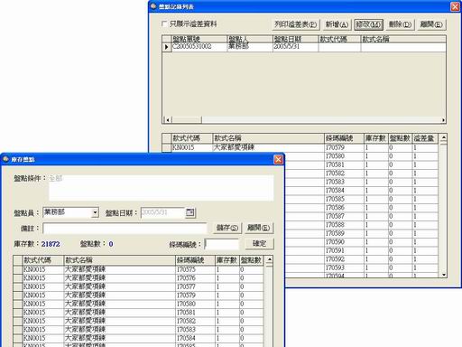Click up arrow of 盤點記錄列表 detail grid scrollbar

pyautogui.click(x=443, y=138)
